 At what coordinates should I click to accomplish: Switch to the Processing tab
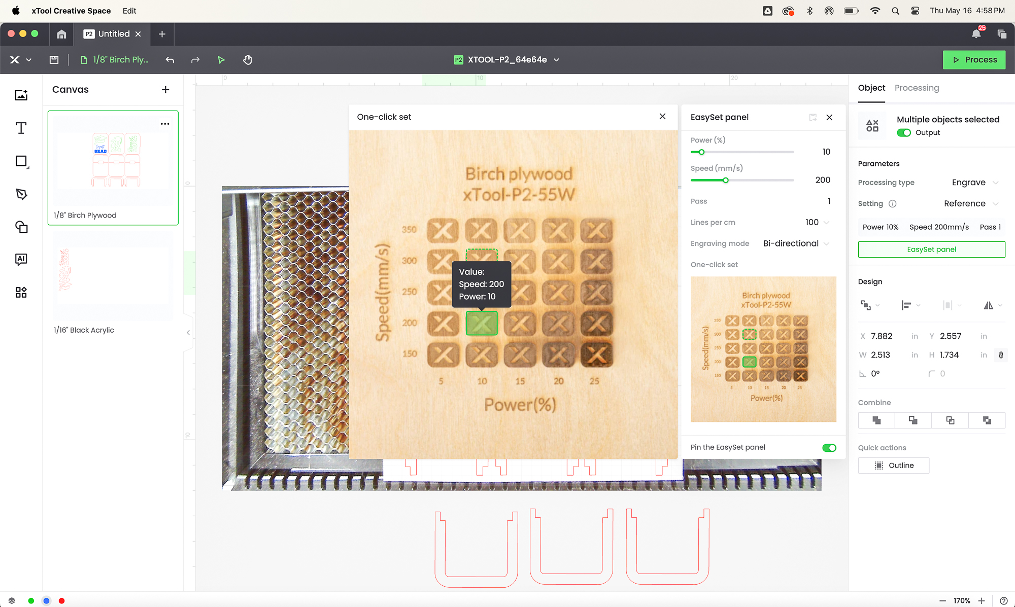click(917, 88)
